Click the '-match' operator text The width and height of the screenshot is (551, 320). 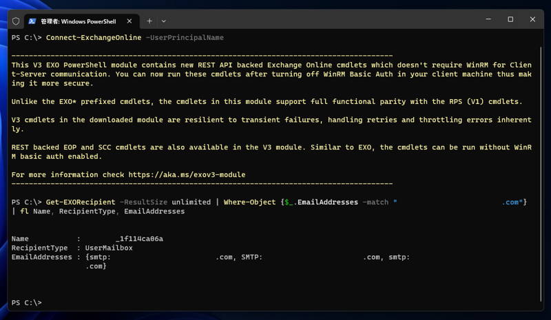click(x=375, y=202)
